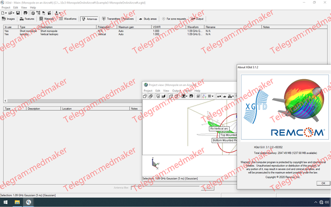Switch to the Output tab

[197, 19]
